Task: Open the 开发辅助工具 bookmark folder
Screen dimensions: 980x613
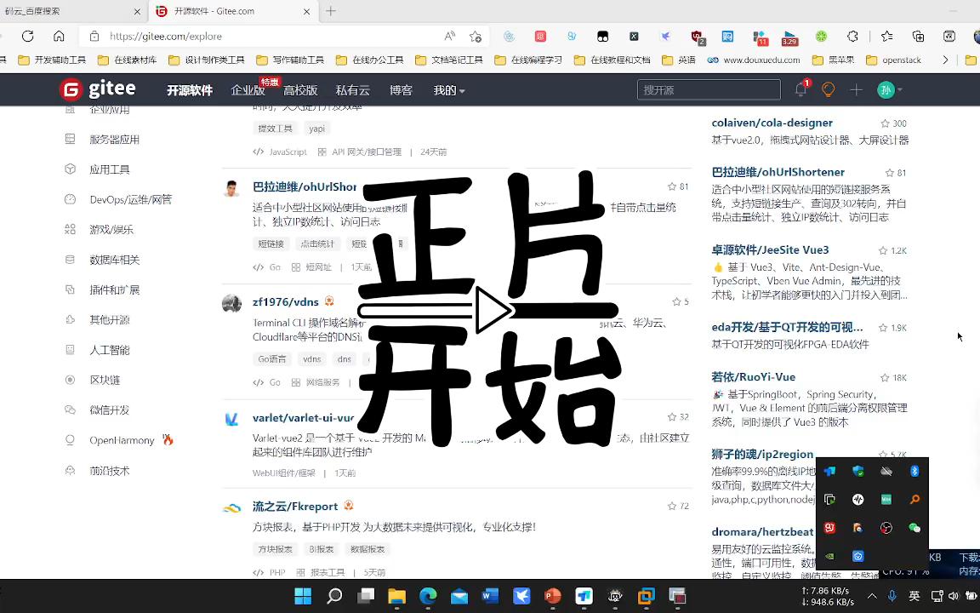Action: (52, 60)
